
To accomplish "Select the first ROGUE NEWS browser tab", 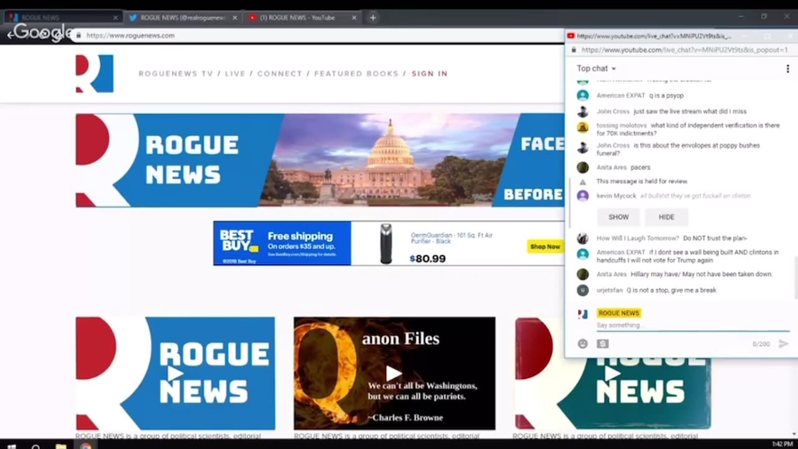I will click(x=62, y=17).
